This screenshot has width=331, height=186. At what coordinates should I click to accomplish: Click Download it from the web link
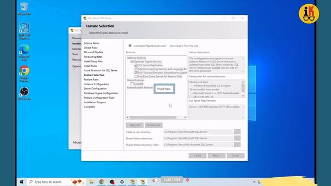click(184, 46)
